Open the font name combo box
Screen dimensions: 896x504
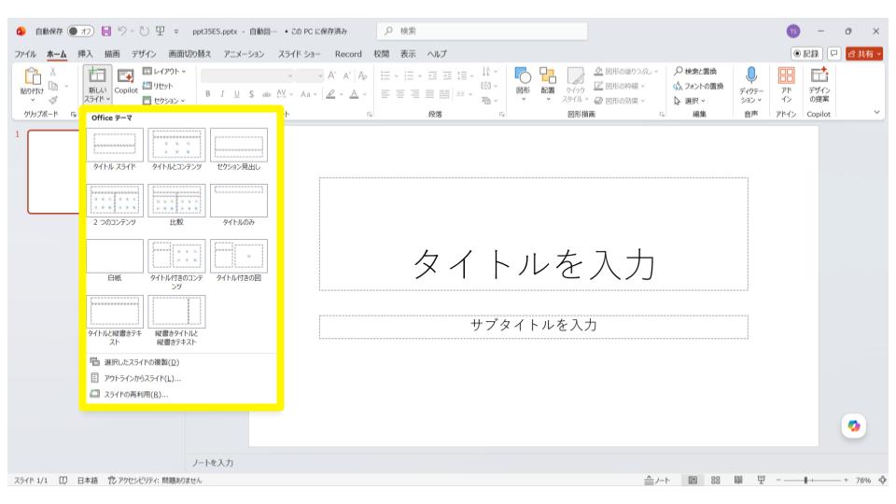tap(247, 76)
